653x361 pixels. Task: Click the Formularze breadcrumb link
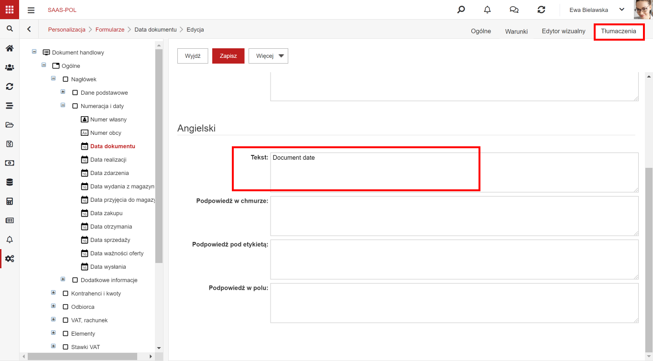point(110,30)
